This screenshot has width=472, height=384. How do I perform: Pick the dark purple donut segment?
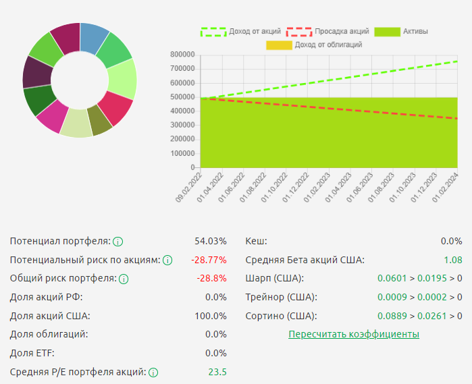[x=36, y=72]
